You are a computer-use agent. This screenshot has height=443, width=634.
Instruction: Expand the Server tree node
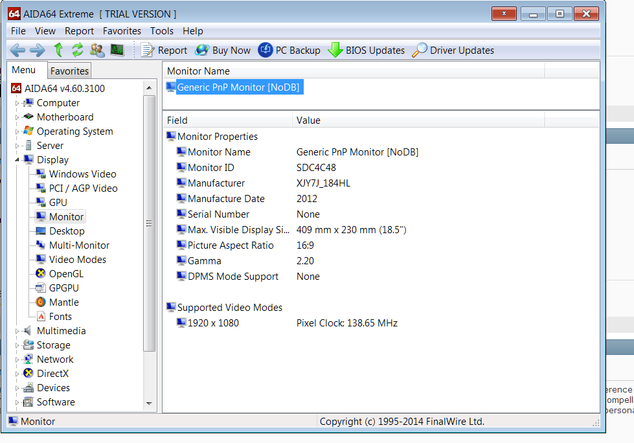click(x=17, y=146)
